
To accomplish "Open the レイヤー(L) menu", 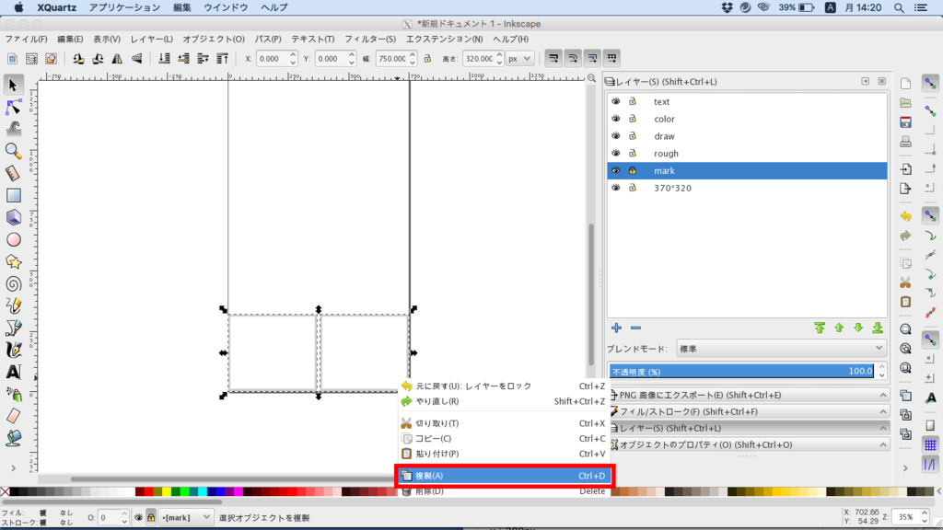I will [x=152, y=39].
